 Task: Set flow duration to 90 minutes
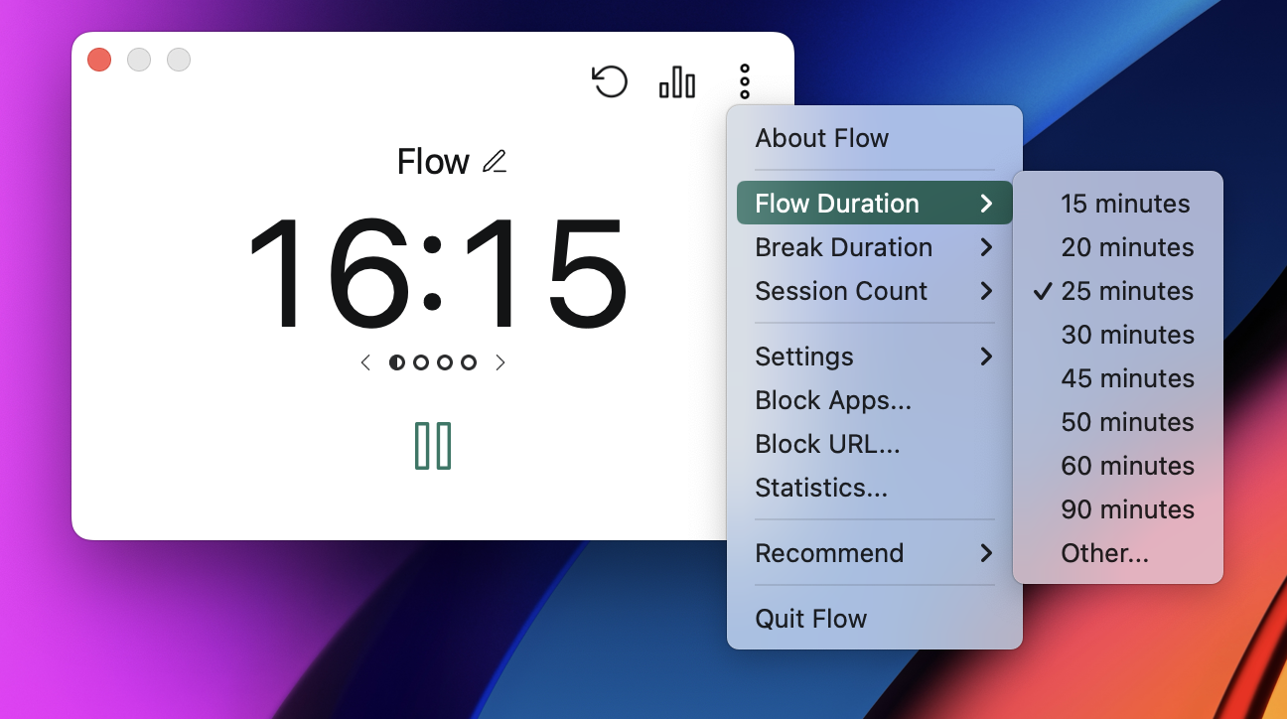pyautogui.click(x=1118, y=509)
